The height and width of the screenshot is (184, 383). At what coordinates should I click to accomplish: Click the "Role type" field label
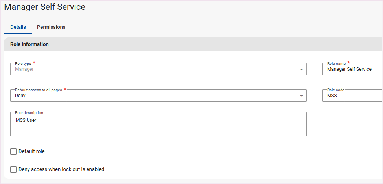click(23, 63)
